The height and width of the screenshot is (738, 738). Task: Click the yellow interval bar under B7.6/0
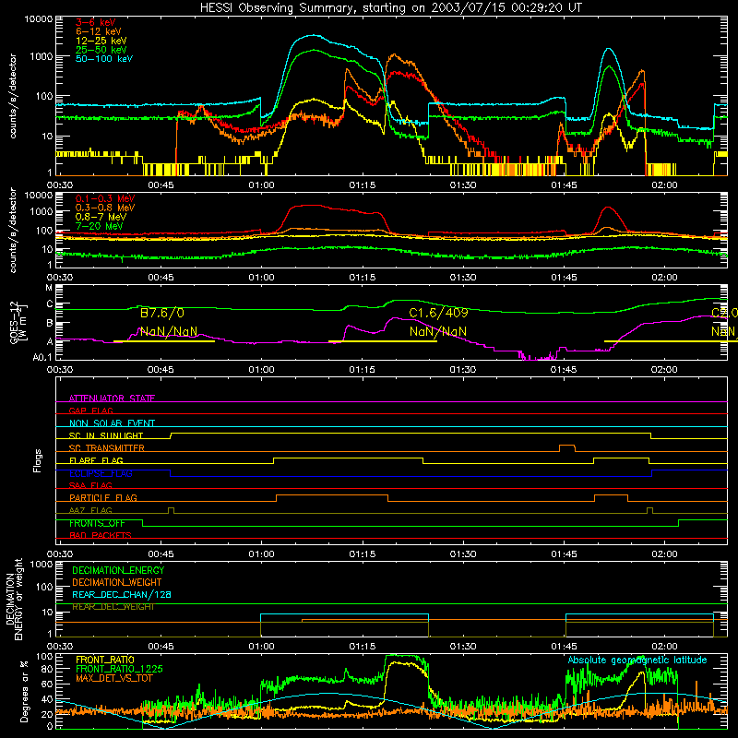point(164,341)
